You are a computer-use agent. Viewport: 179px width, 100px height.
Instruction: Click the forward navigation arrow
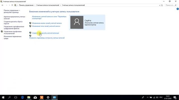click(6, 5)
